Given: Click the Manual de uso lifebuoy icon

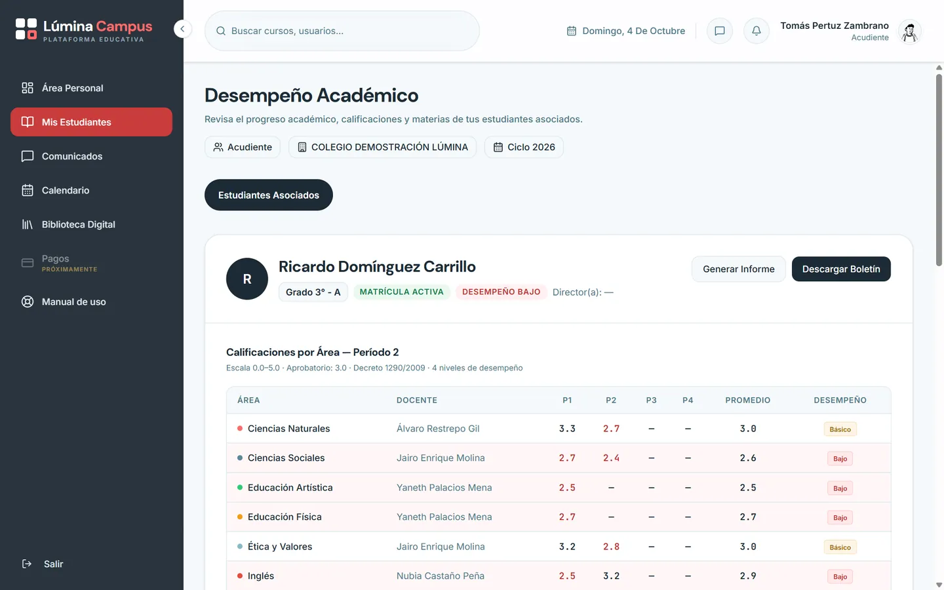Looking at the screenshot, I should 28,302.
